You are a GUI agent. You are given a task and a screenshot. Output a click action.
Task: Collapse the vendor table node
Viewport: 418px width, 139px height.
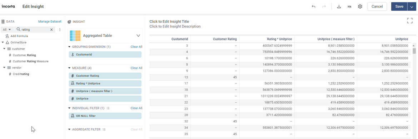5,68
